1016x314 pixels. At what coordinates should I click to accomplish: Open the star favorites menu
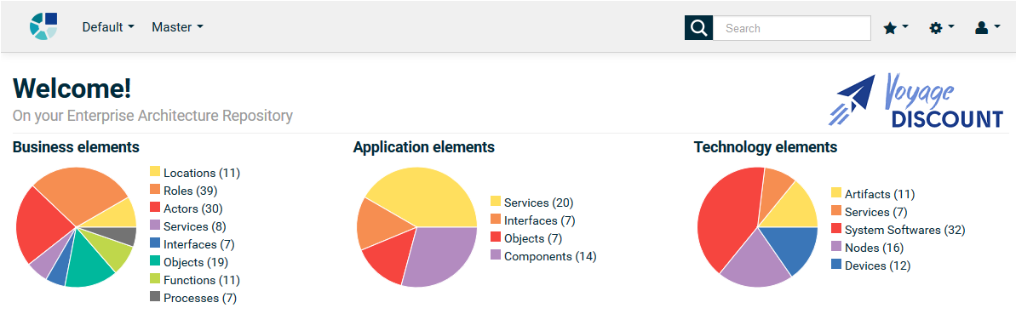pos(896,28)
